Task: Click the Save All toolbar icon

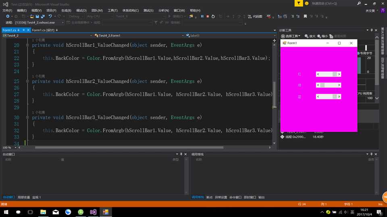Action: click(43, 16)
